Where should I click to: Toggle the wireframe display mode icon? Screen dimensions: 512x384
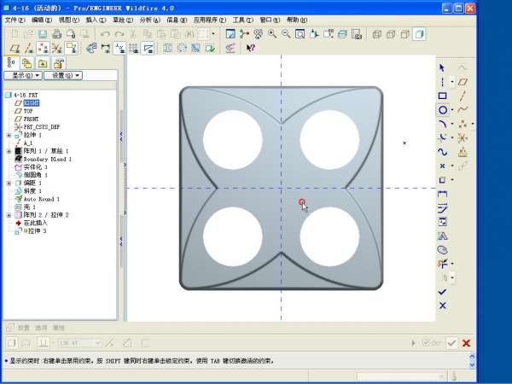click(x=378, y=34)
